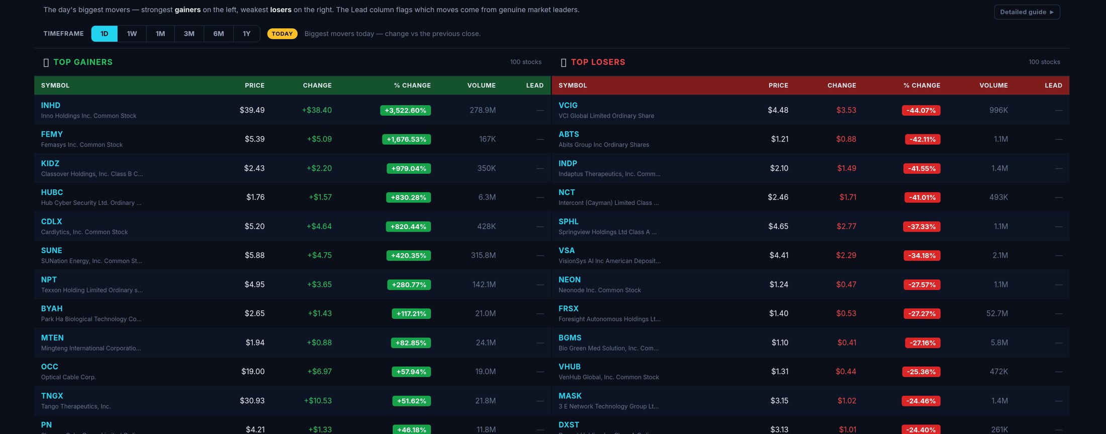1106x434 pixels.
Task: Click the -25.36% badge for VHUB
Action: (921, 372)
